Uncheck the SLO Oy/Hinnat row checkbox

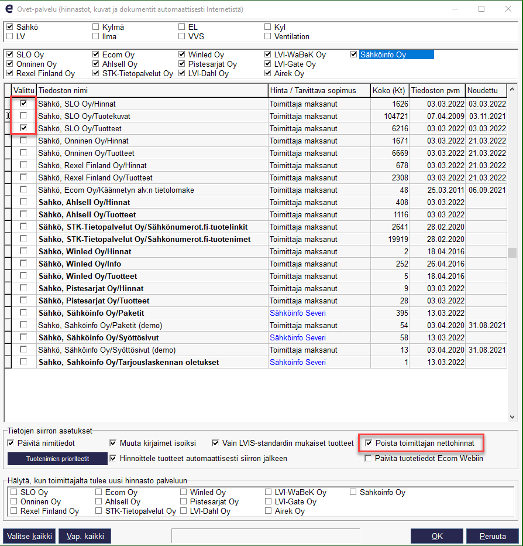pyautogui.click(x=23, y=103)
